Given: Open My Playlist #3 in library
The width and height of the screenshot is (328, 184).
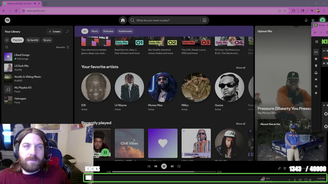Looking at the screenshot, I should tap(37, 89).
